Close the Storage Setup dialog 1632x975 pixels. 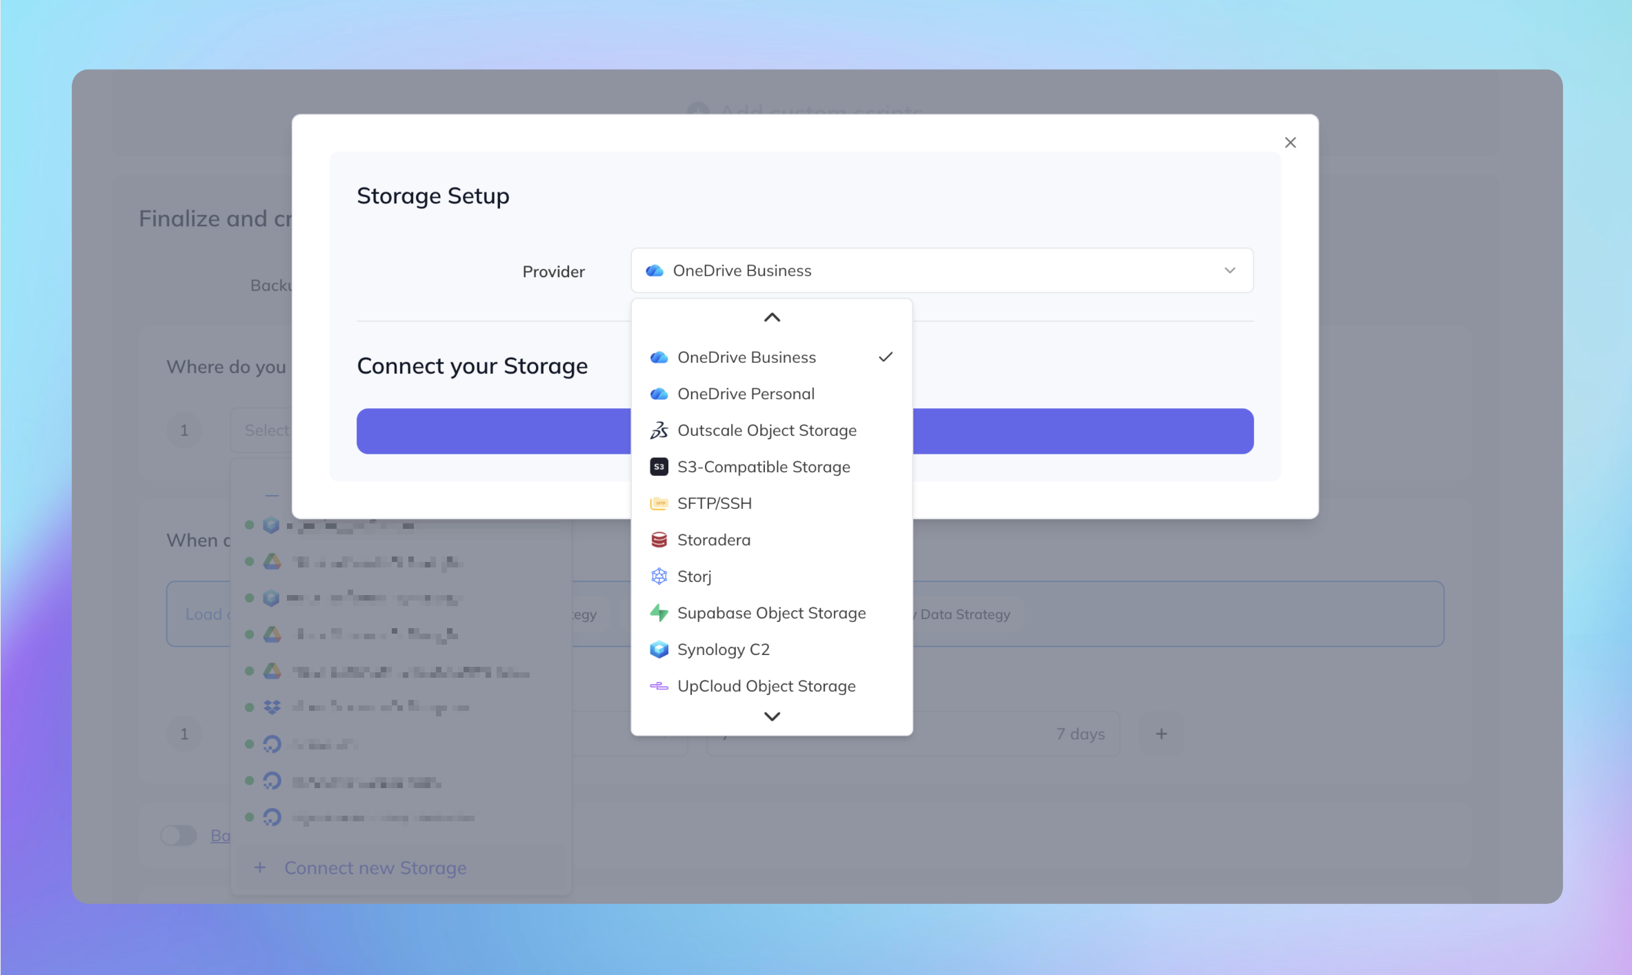(x=1290, y=143)
